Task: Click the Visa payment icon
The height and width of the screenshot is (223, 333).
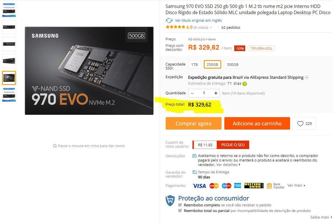Action: pos(199,186)
